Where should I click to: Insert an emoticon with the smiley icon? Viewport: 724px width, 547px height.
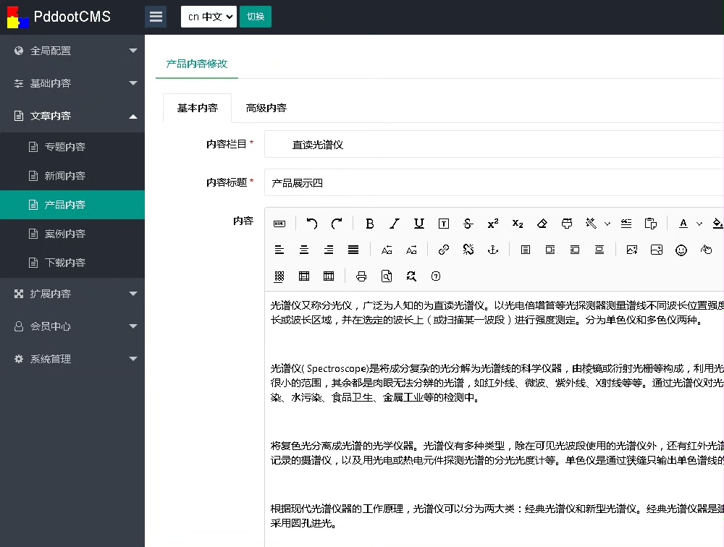681,250
